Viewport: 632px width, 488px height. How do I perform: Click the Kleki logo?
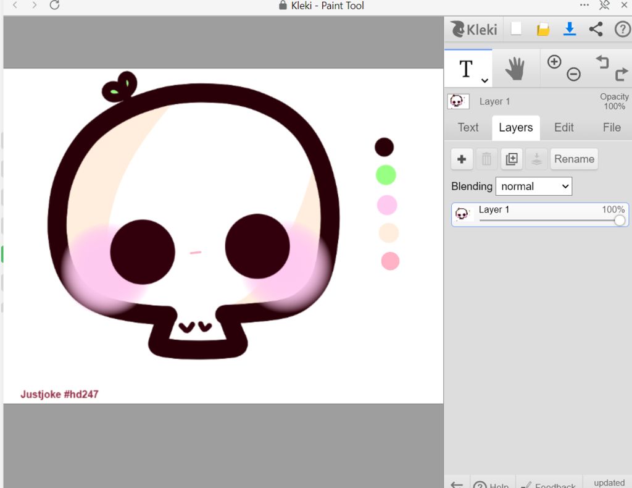point(474,30)
